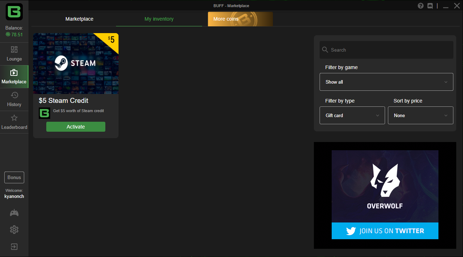Screen dimensions: 463x257
Task: Open the Leaderboard page
Action: coord(14,122)
